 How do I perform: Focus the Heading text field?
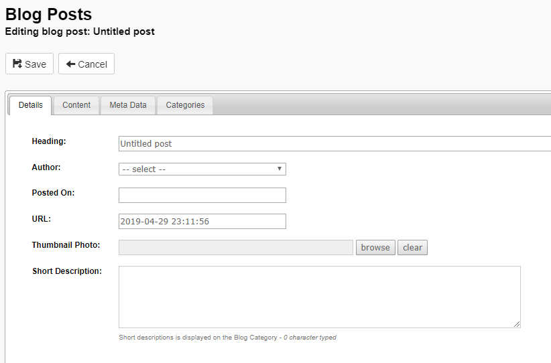click(335, 143)
